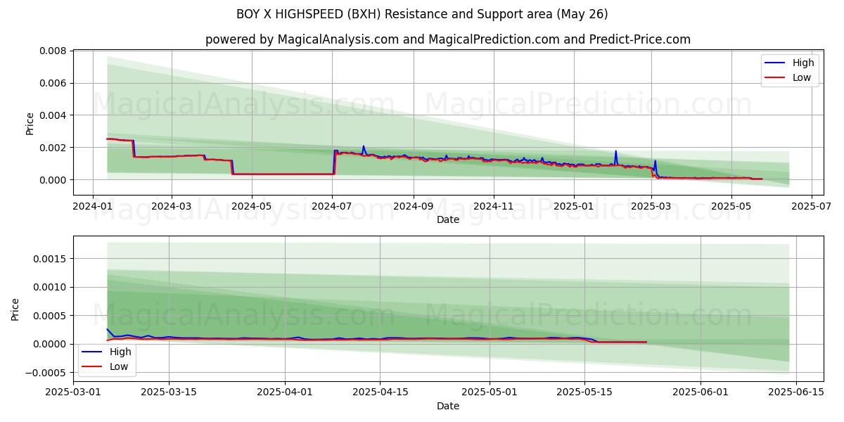Click the 2025-04-01 date tick
This screenshot has height=422, width=844.
pyautogui.click(x=285, y=393)
